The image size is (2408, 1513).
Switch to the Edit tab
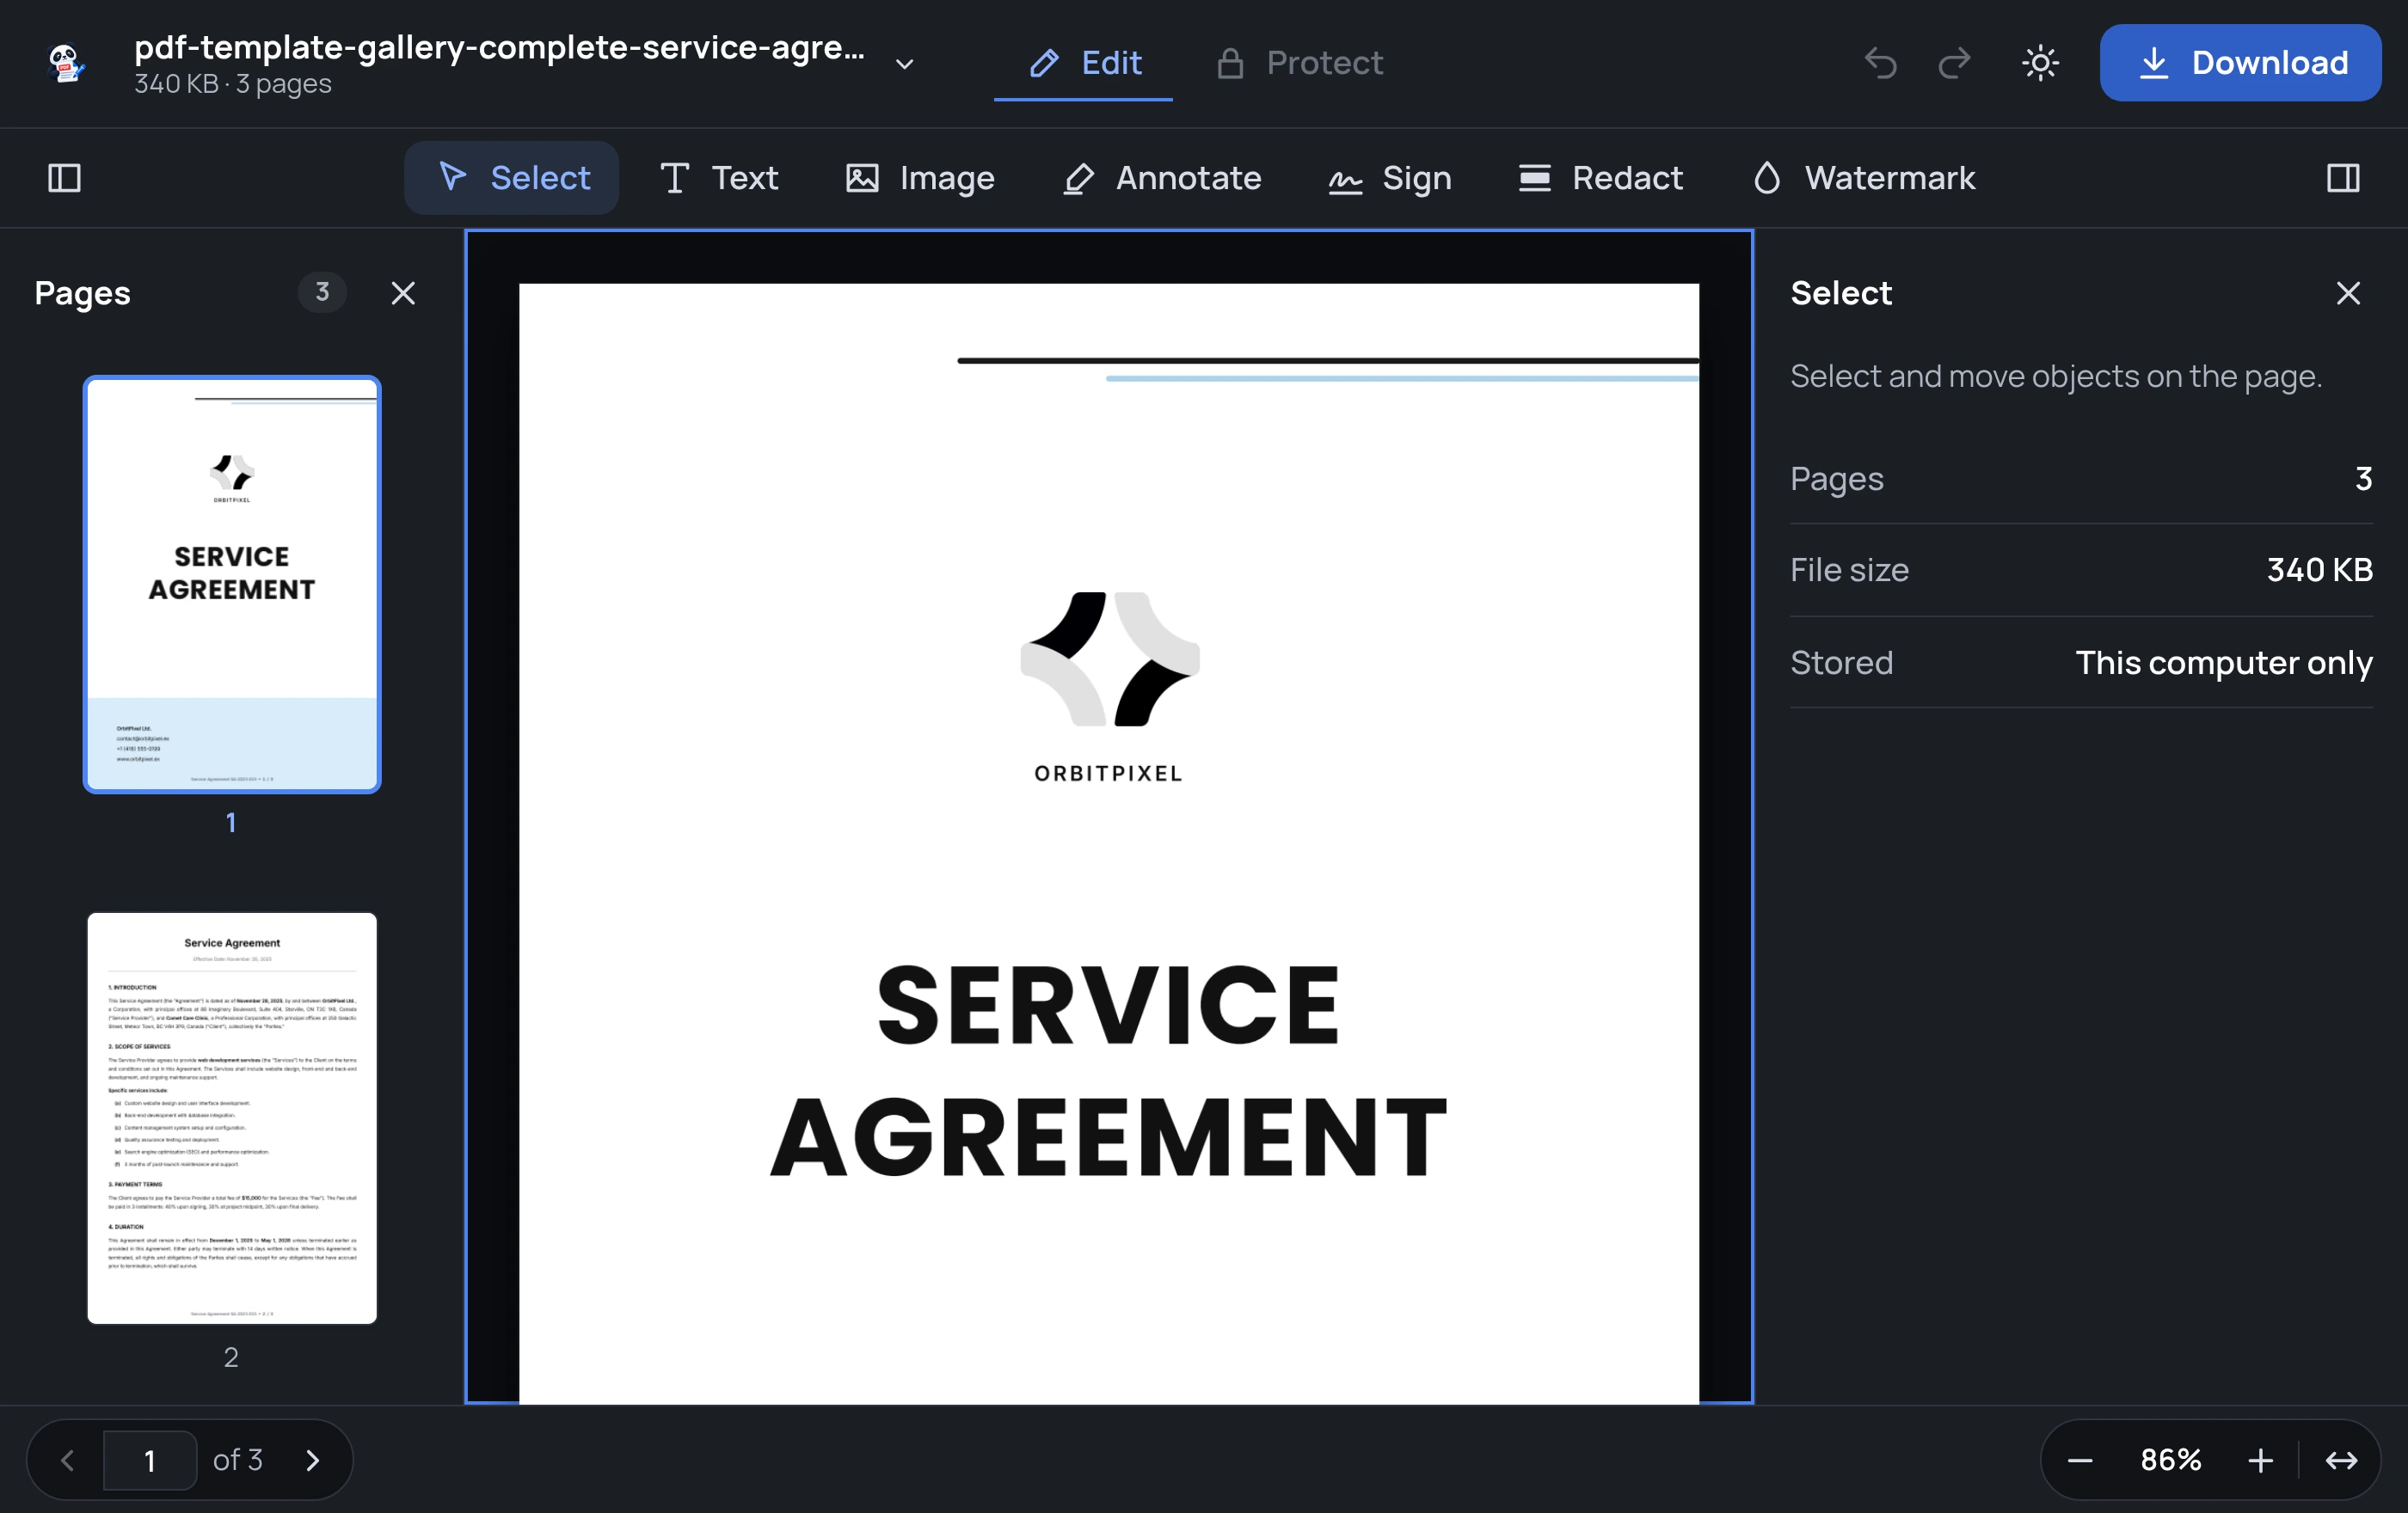click(1084, 63)
